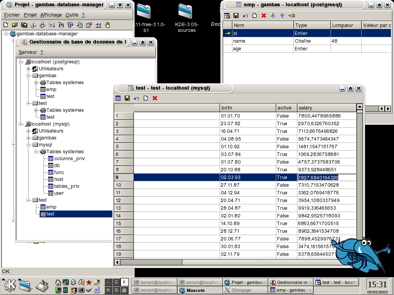394x295 pixels.
Task: Open the Serveur menu
Action: pyautogui.click(x=28, y=52)
